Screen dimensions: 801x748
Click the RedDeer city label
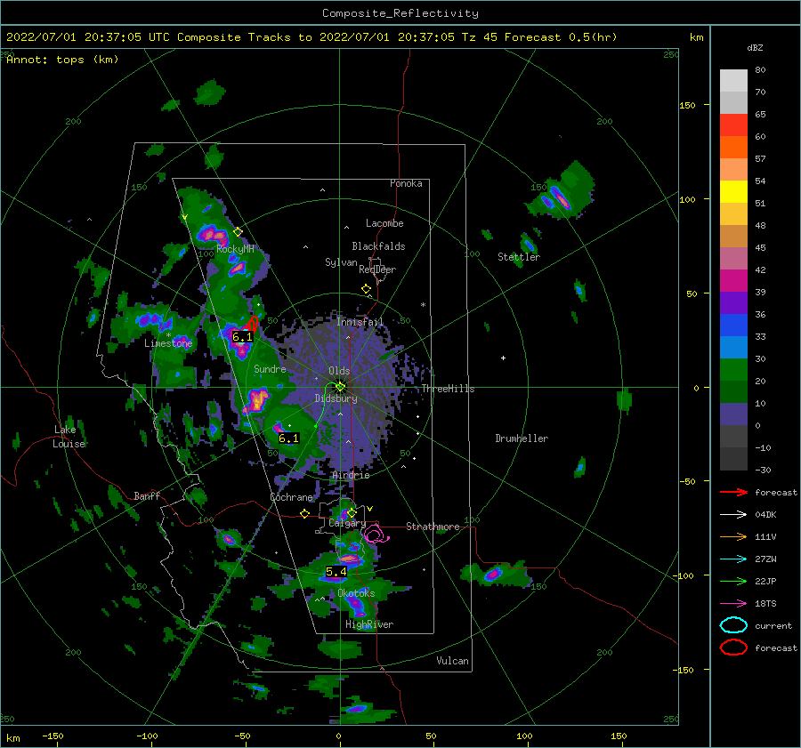coord(377,269)
